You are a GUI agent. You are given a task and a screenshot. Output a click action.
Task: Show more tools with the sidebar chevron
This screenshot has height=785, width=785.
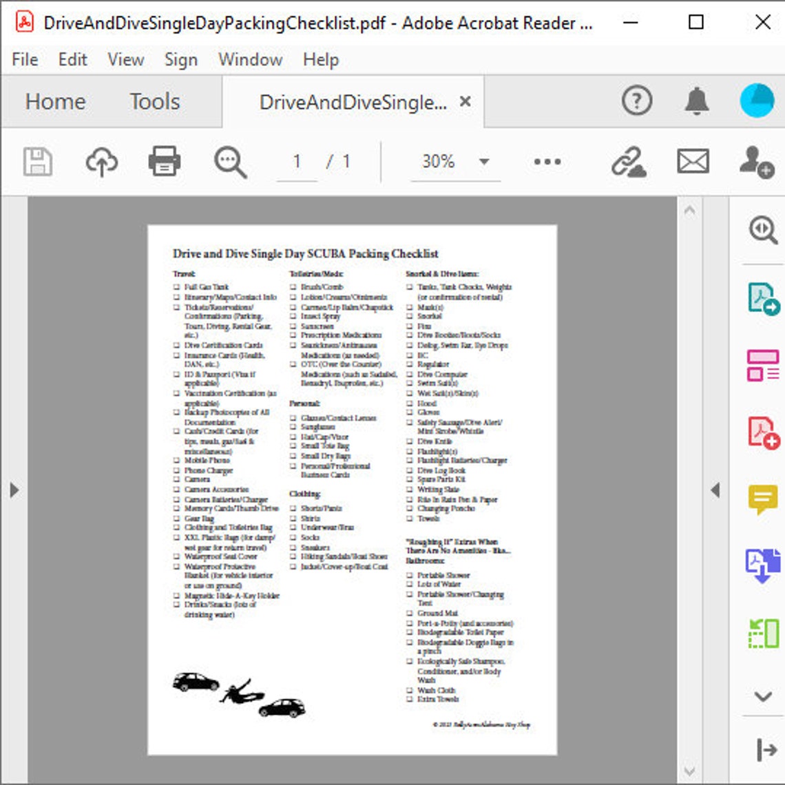pyautogui.click(x=762, y=697)
